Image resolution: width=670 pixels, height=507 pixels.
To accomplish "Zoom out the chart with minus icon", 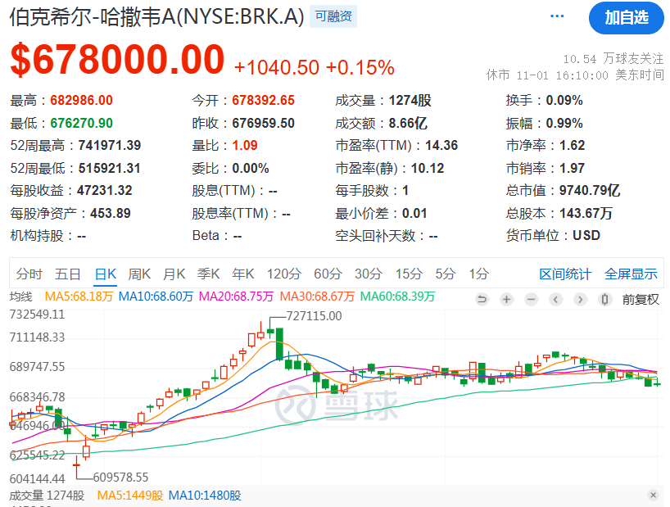I will (531, 300).
